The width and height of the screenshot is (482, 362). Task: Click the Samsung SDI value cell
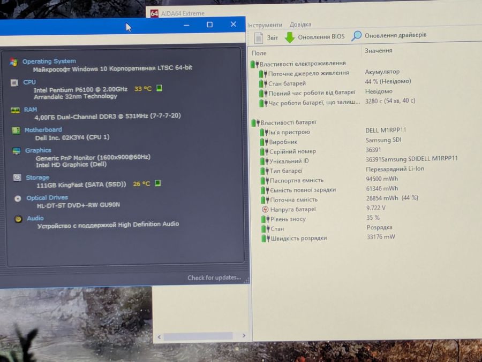tap(383, 140)
